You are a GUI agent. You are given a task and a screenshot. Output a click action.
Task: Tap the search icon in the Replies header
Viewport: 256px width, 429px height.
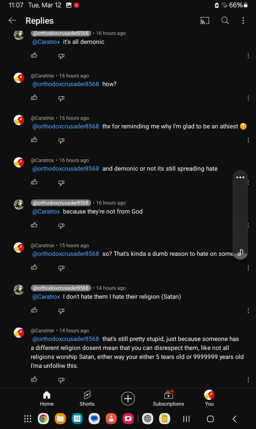(x=225, y=21)
